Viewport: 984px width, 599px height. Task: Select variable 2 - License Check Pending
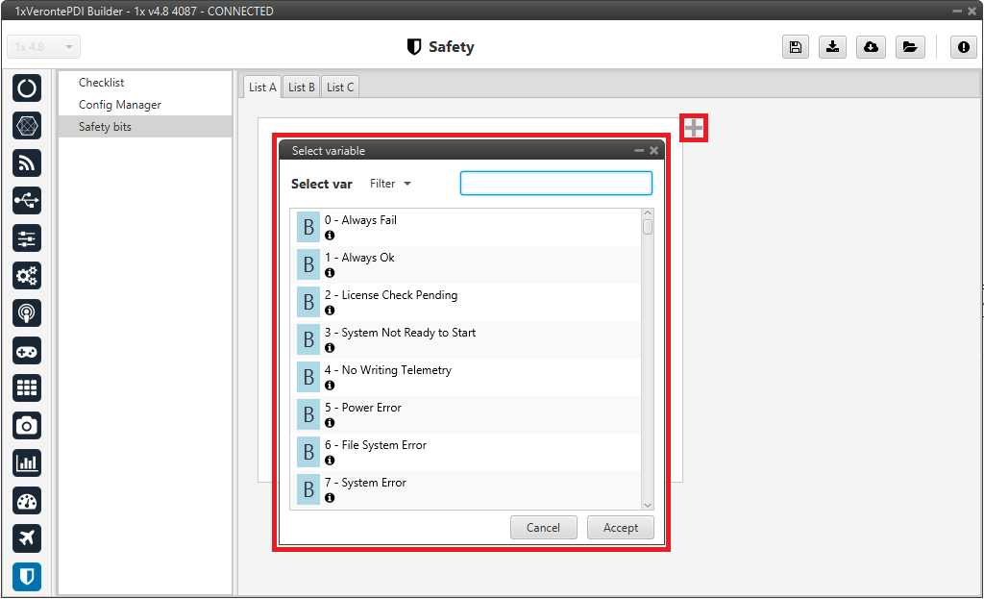[466, 303]
